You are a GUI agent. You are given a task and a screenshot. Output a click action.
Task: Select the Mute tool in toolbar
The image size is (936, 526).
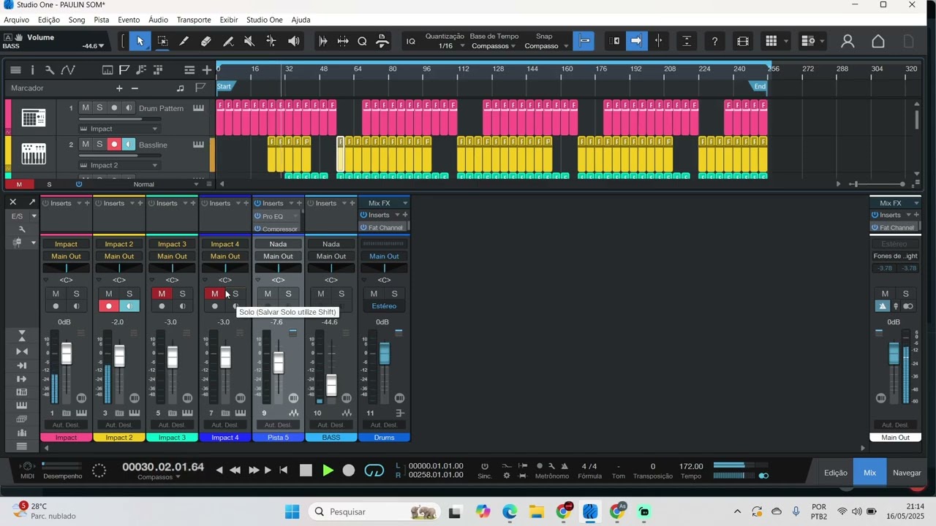(249, 42)
